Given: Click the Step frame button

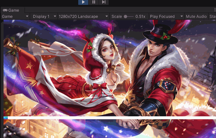Looking at the screenshot, I should click(x=104, y=2).
